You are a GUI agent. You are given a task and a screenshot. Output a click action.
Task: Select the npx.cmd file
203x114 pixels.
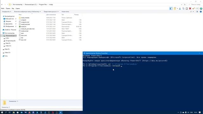23,40
